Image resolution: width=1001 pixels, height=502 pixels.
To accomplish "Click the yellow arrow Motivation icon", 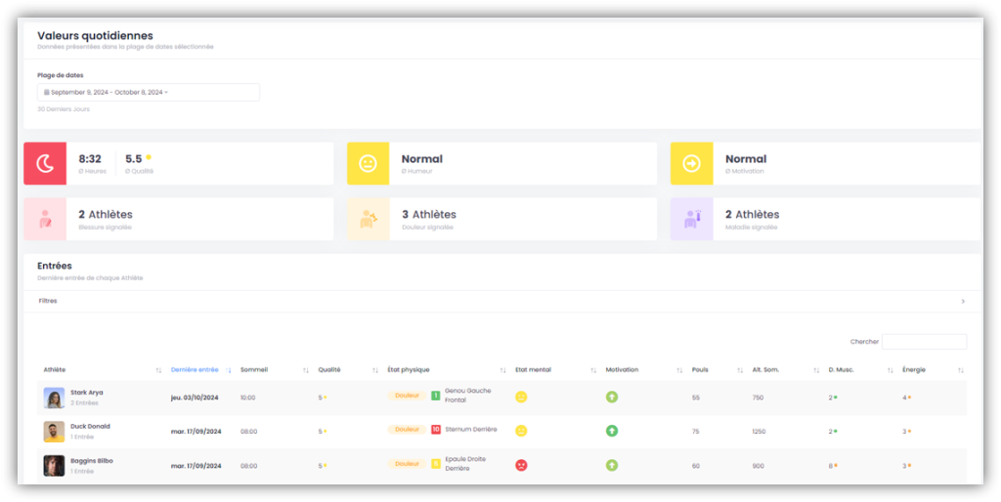I will (691, 164).
